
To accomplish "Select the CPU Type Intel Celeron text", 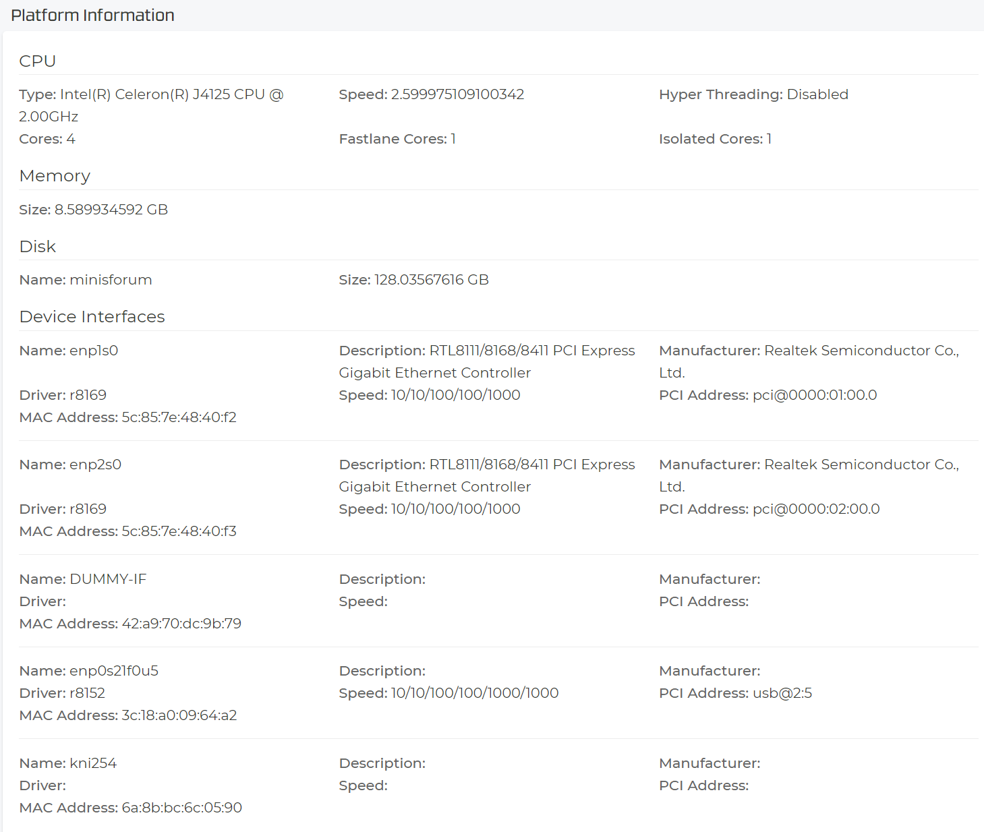I will [x=151, y=95].
